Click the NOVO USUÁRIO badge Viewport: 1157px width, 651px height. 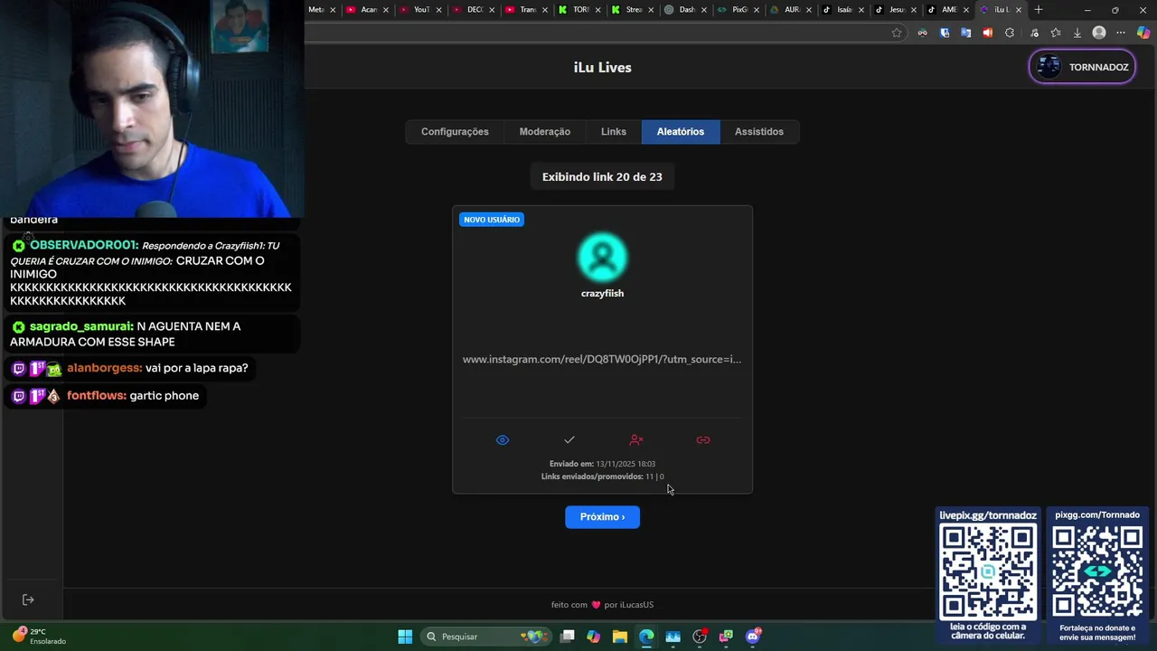(492, 220)
